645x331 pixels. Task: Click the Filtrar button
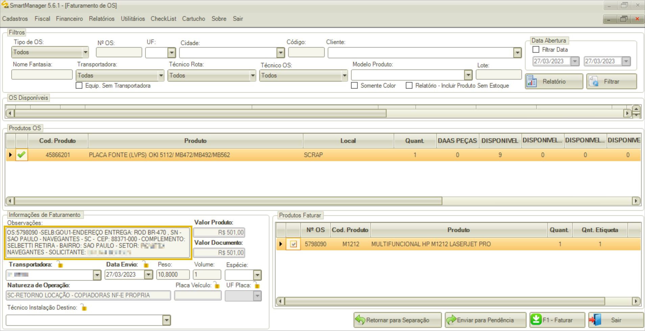(x=612, y=81)
